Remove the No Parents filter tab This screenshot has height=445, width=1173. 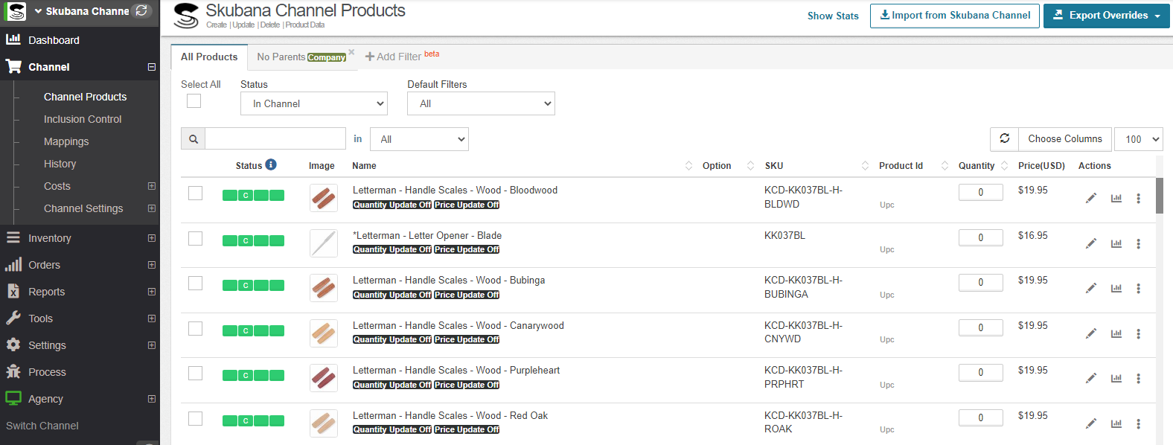351,52
